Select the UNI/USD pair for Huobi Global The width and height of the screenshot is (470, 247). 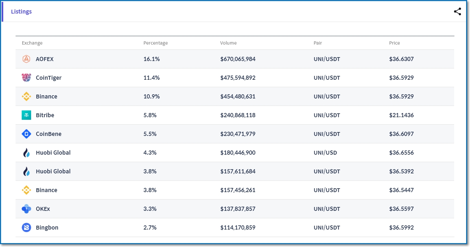(x=325, y=153)
